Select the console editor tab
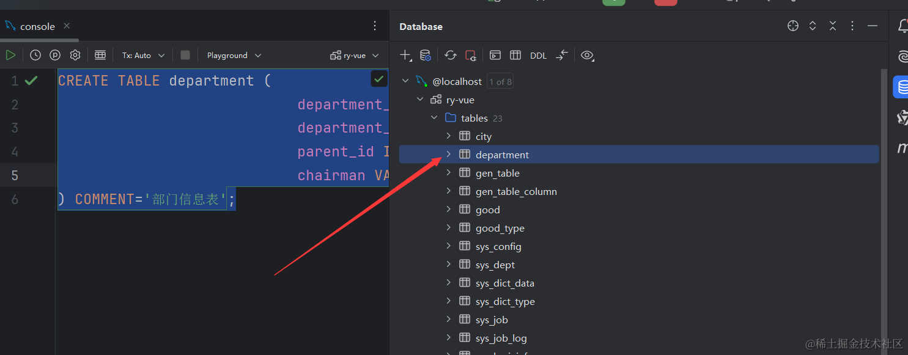The width and height of the screenshot is (908, 355). [37, 26]
